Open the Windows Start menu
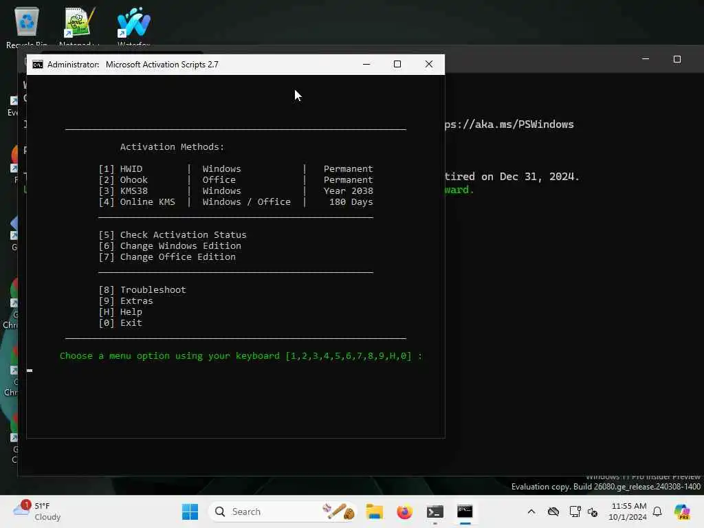704x528 pixels. click(190, 511)
